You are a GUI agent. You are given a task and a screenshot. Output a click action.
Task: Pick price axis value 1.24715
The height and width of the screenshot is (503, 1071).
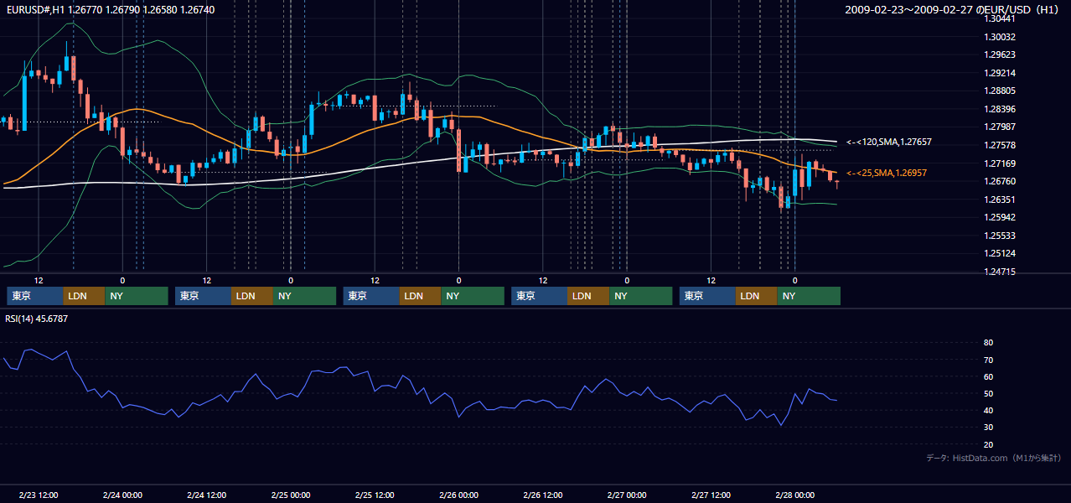coord(1000,272)
